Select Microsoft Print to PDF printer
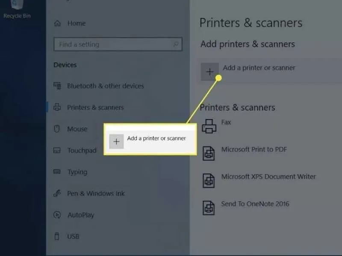Screen dimensions: 342x256 [x=254, y=149]
